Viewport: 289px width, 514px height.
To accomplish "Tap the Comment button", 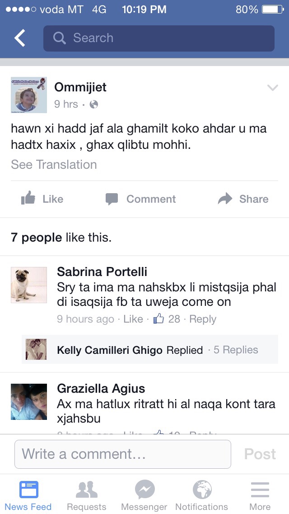I will pyautogui.click(x=140, y=199).
